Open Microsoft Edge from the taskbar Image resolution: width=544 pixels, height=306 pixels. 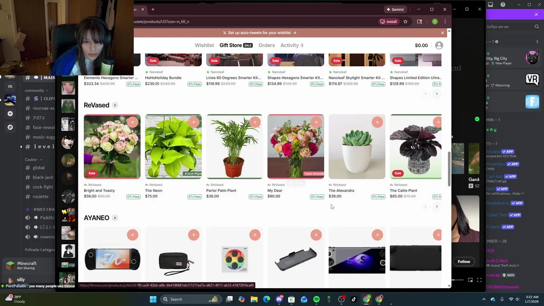tap(266, 299)
